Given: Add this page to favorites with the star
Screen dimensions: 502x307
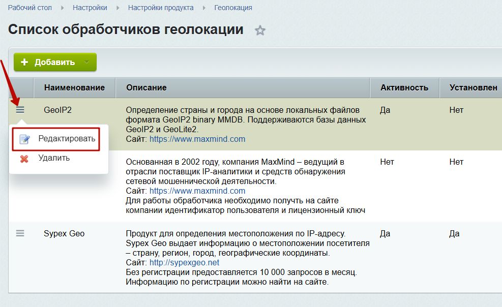Looking at the screenshot, I should (x=260, y=30).
